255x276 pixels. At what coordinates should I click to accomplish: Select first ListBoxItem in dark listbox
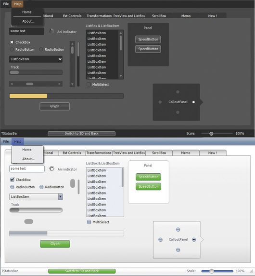102,33
